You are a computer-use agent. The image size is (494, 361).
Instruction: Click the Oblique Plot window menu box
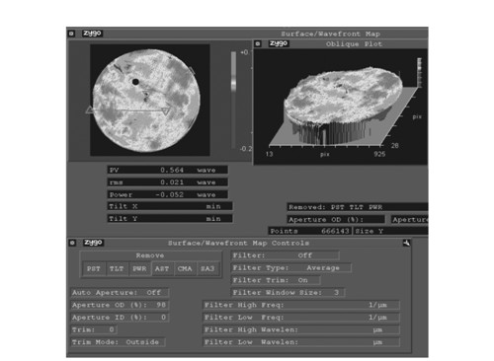[258, 43]
